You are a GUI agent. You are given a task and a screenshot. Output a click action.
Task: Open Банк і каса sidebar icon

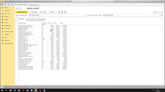[3, 14]
